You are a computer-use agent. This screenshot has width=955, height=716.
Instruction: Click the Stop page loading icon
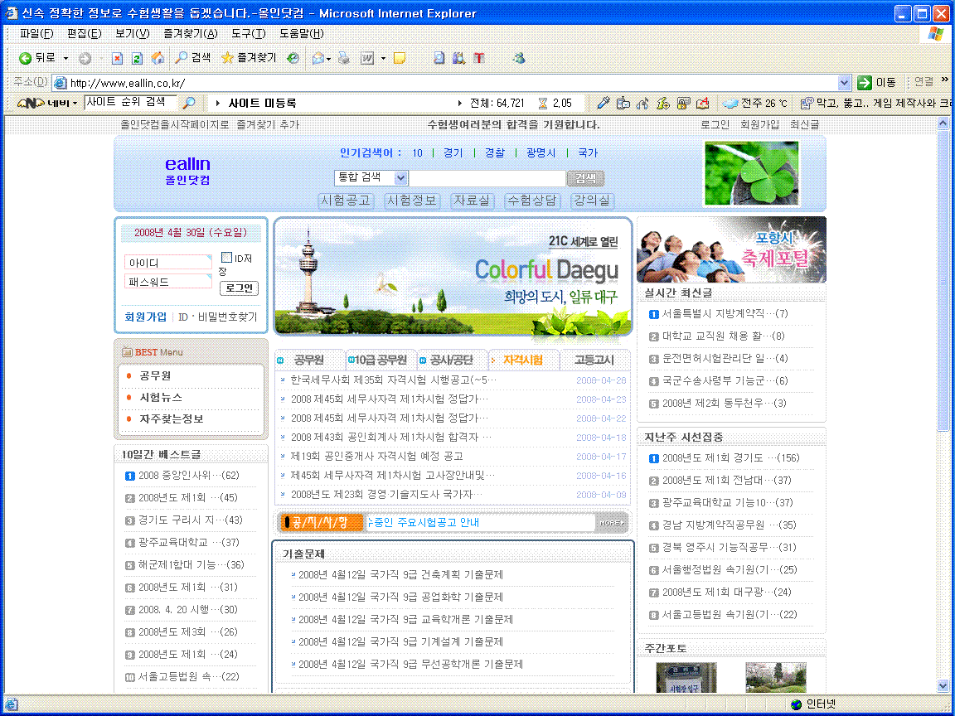click(x=117, y=58)
